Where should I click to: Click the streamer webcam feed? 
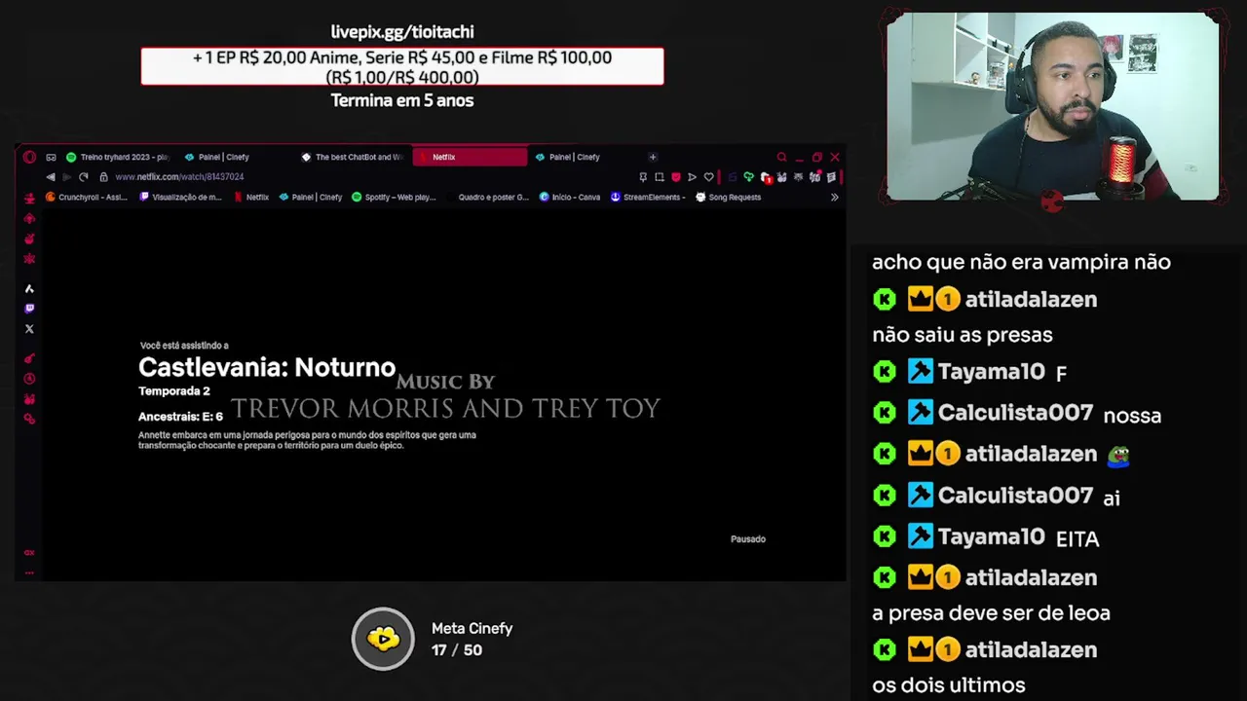1052,106
